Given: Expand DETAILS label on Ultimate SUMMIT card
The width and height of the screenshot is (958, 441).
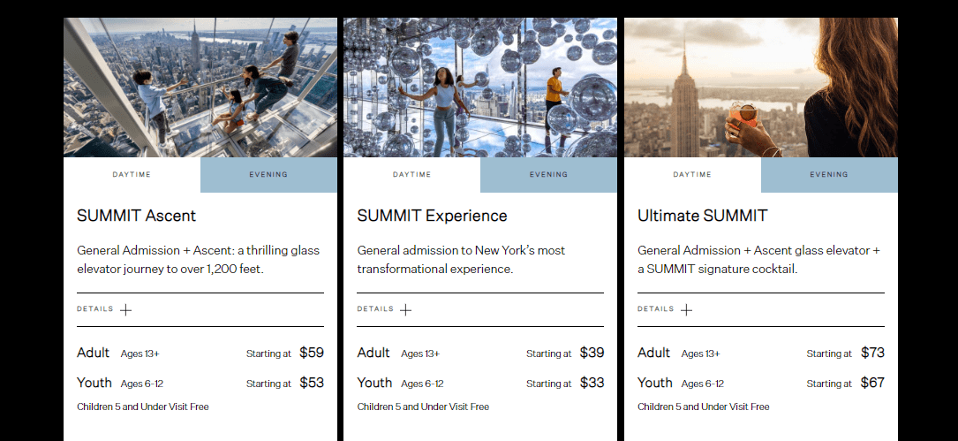Looking at the screenshot, I should tap(655, 309).
